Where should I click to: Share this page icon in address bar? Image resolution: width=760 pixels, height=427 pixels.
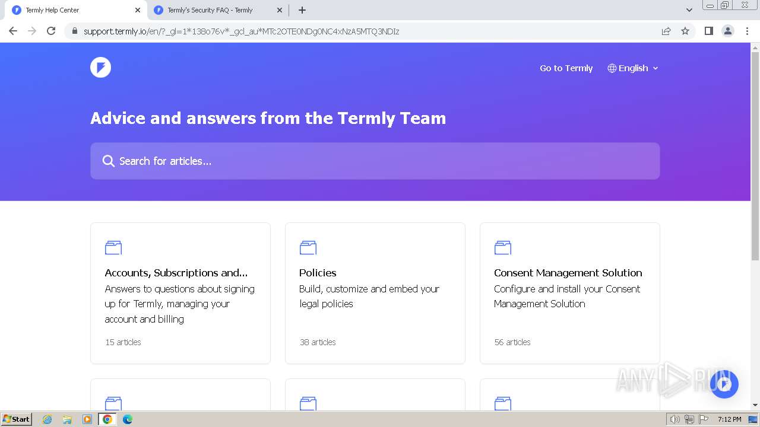666,31
